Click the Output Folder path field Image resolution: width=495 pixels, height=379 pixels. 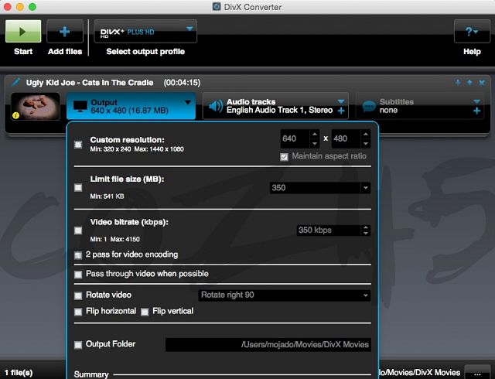[268, 345]
